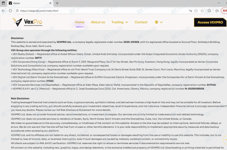
Task: Open the About us page
Action: [98, 22]
